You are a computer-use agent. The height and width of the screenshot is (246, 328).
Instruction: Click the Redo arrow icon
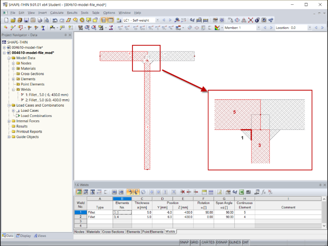[x=62, y=20]
